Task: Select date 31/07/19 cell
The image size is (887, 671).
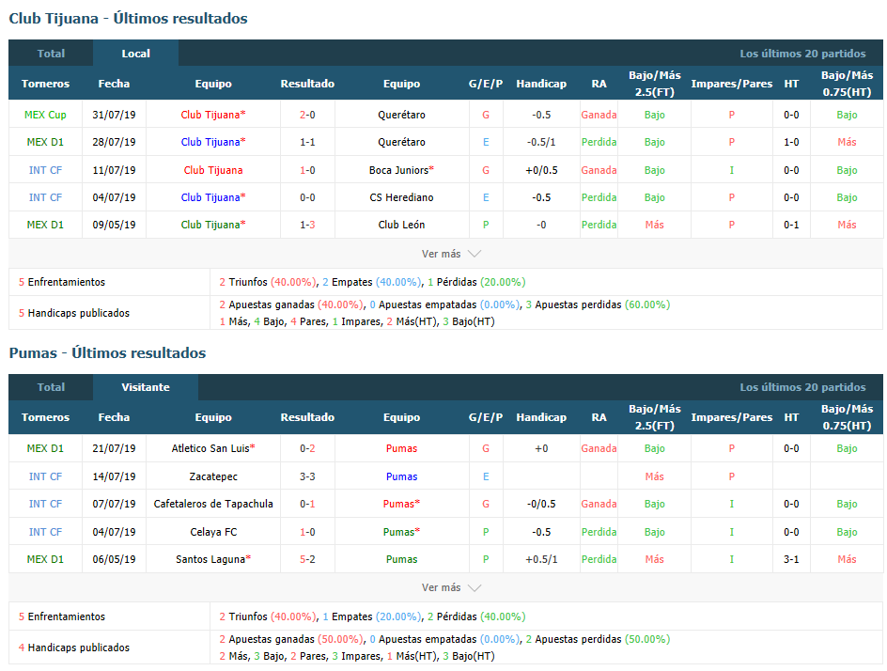Action: pyautogui.click(x=114, y=115)
